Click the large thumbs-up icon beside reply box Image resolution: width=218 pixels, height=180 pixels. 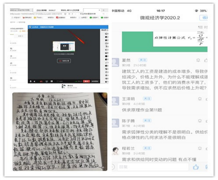[196, 167]
